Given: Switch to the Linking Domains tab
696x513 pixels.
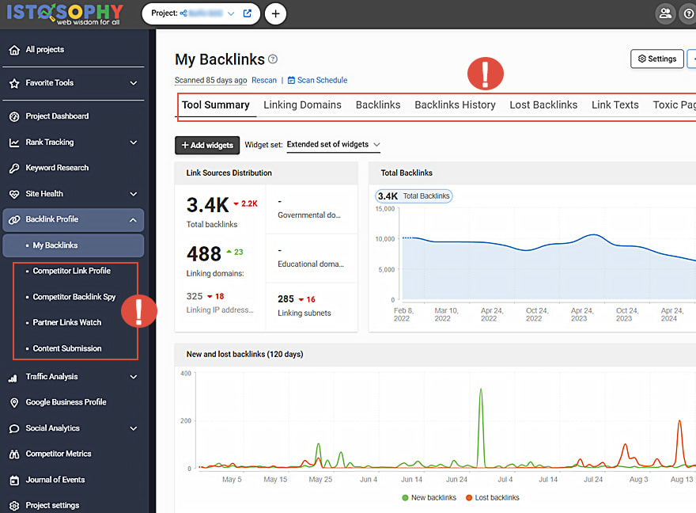Looking at the screenshot, I should coord(302,104).
